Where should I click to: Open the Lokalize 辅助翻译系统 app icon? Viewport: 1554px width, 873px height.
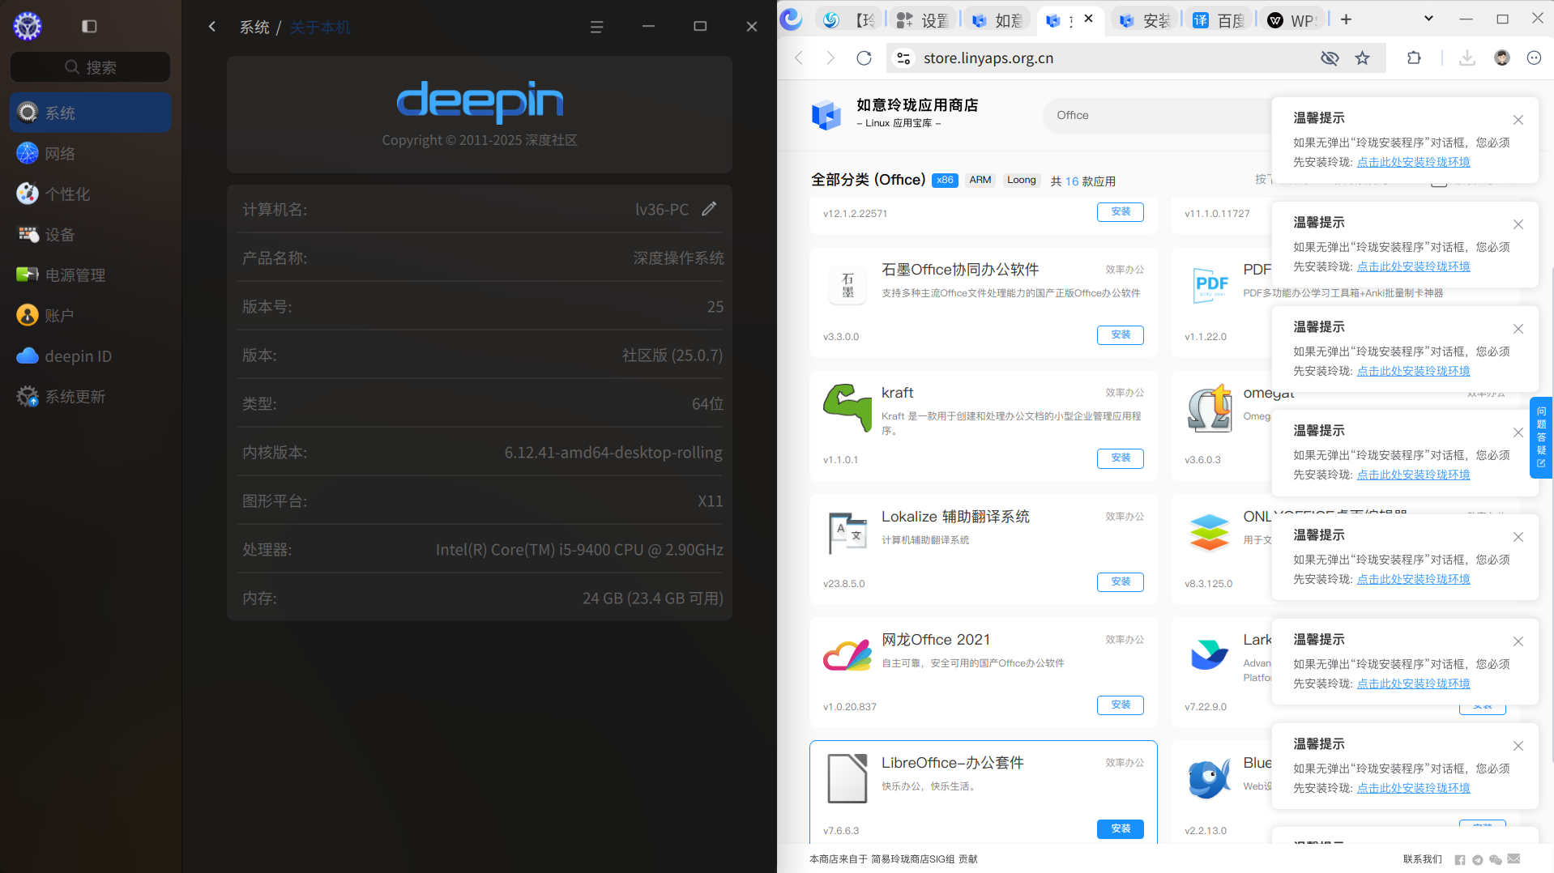click(x=847, y=533)
